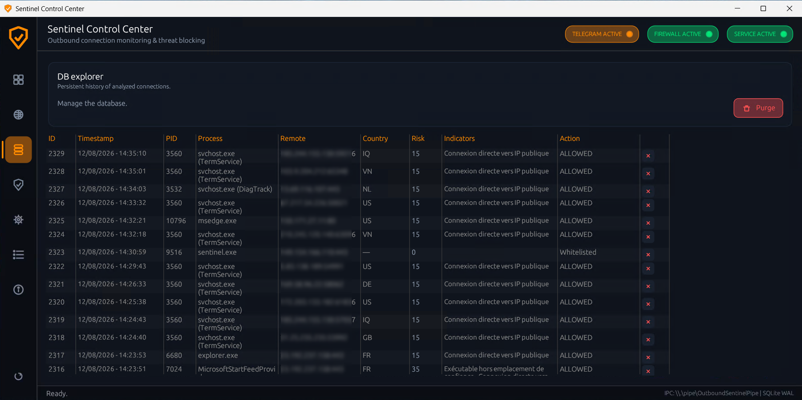Delete row 2317 with its red X
802x400 pixels.
point(648,357)
